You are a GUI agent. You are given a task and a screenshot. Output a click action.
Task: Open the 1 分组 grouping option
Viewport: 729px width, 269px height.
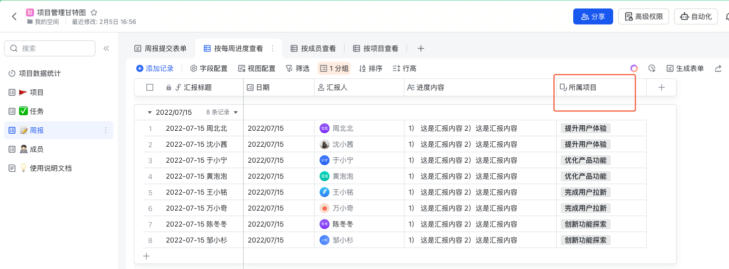click(x=334, y=68)
